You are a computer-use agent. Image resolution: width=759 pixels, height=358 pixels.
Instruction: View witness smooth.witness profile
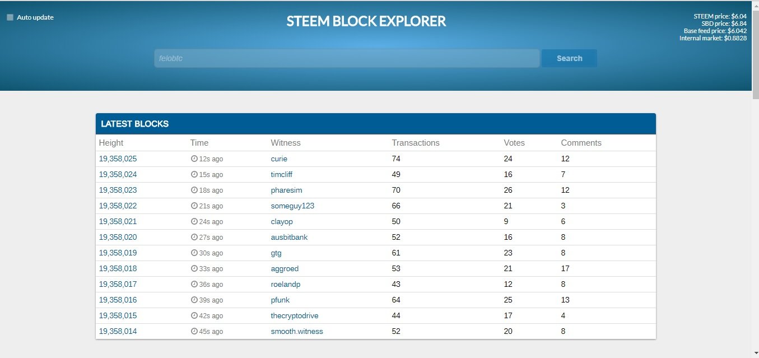coord(297,331)
